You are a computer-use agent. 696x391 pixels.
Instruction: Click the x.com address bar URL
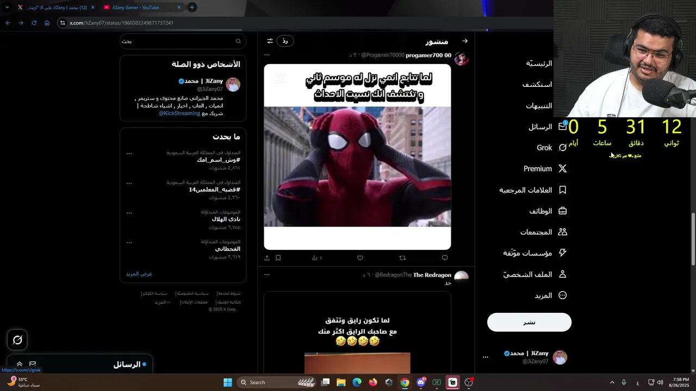coord(121,23)
